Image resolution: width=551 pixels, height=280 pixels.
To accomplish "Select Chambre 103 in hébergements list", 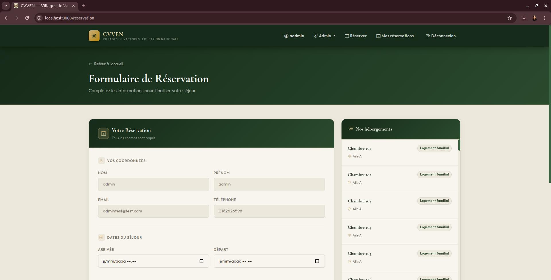I will pos(400,205).
